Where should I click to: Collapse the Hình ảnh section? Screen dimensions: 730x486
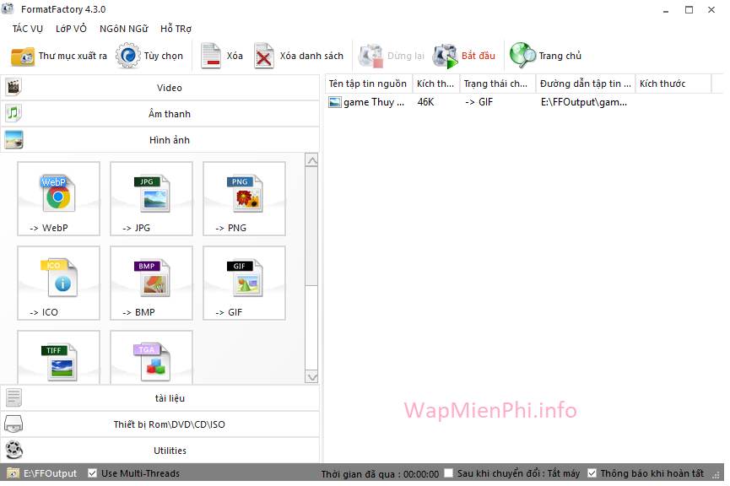[160, 140]
